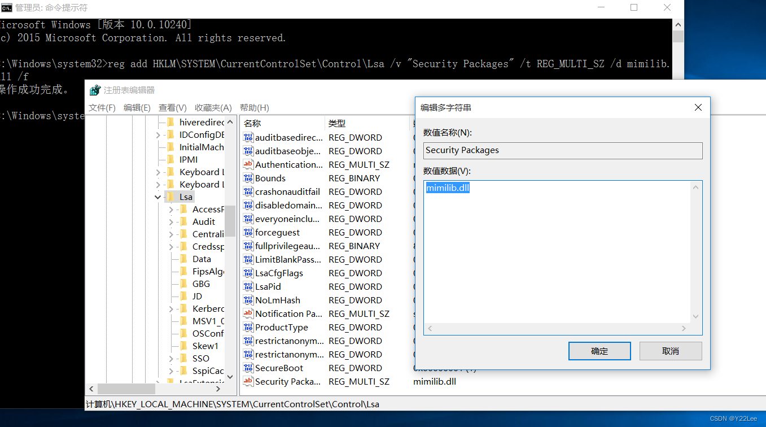This screenshot has width=766, height=427.
Task: Select the everyoneinclu... value icon
Action: 248,219
